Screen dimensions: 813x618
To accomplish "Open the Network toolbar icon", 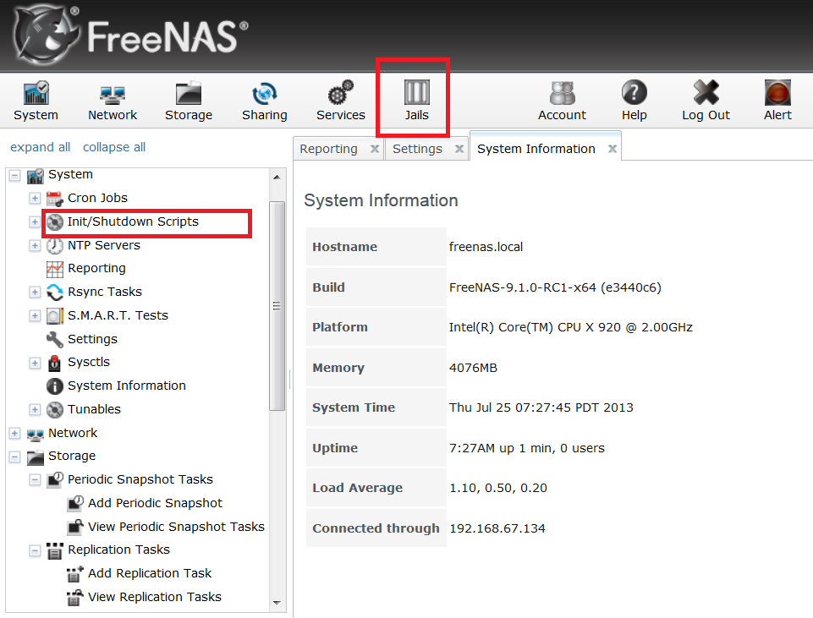I will 113,93.
